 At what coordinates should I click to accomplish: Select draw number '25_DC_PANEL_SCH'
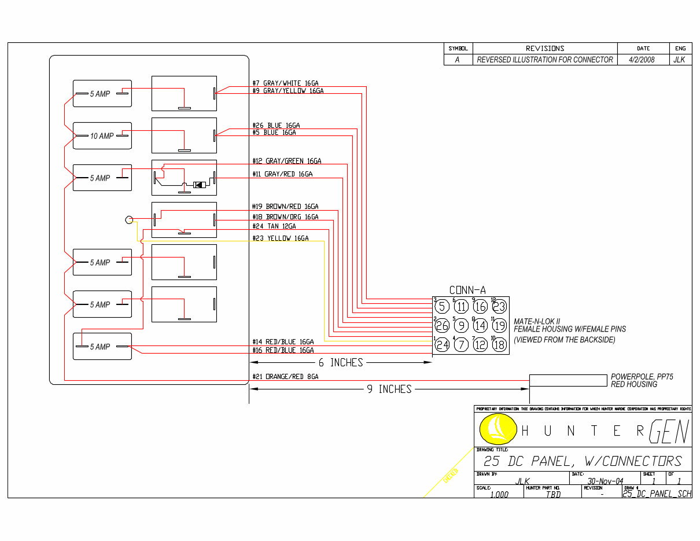point(657,495)
